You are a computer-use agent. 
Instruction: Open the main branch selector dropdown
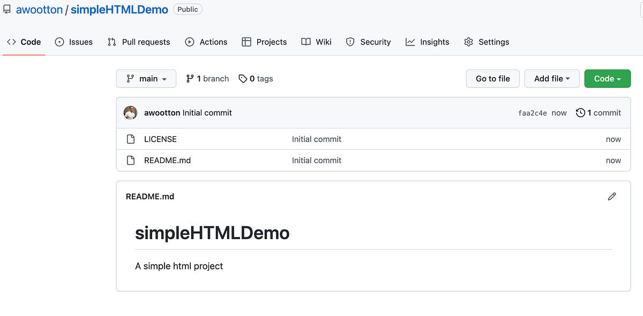point(146,78)
